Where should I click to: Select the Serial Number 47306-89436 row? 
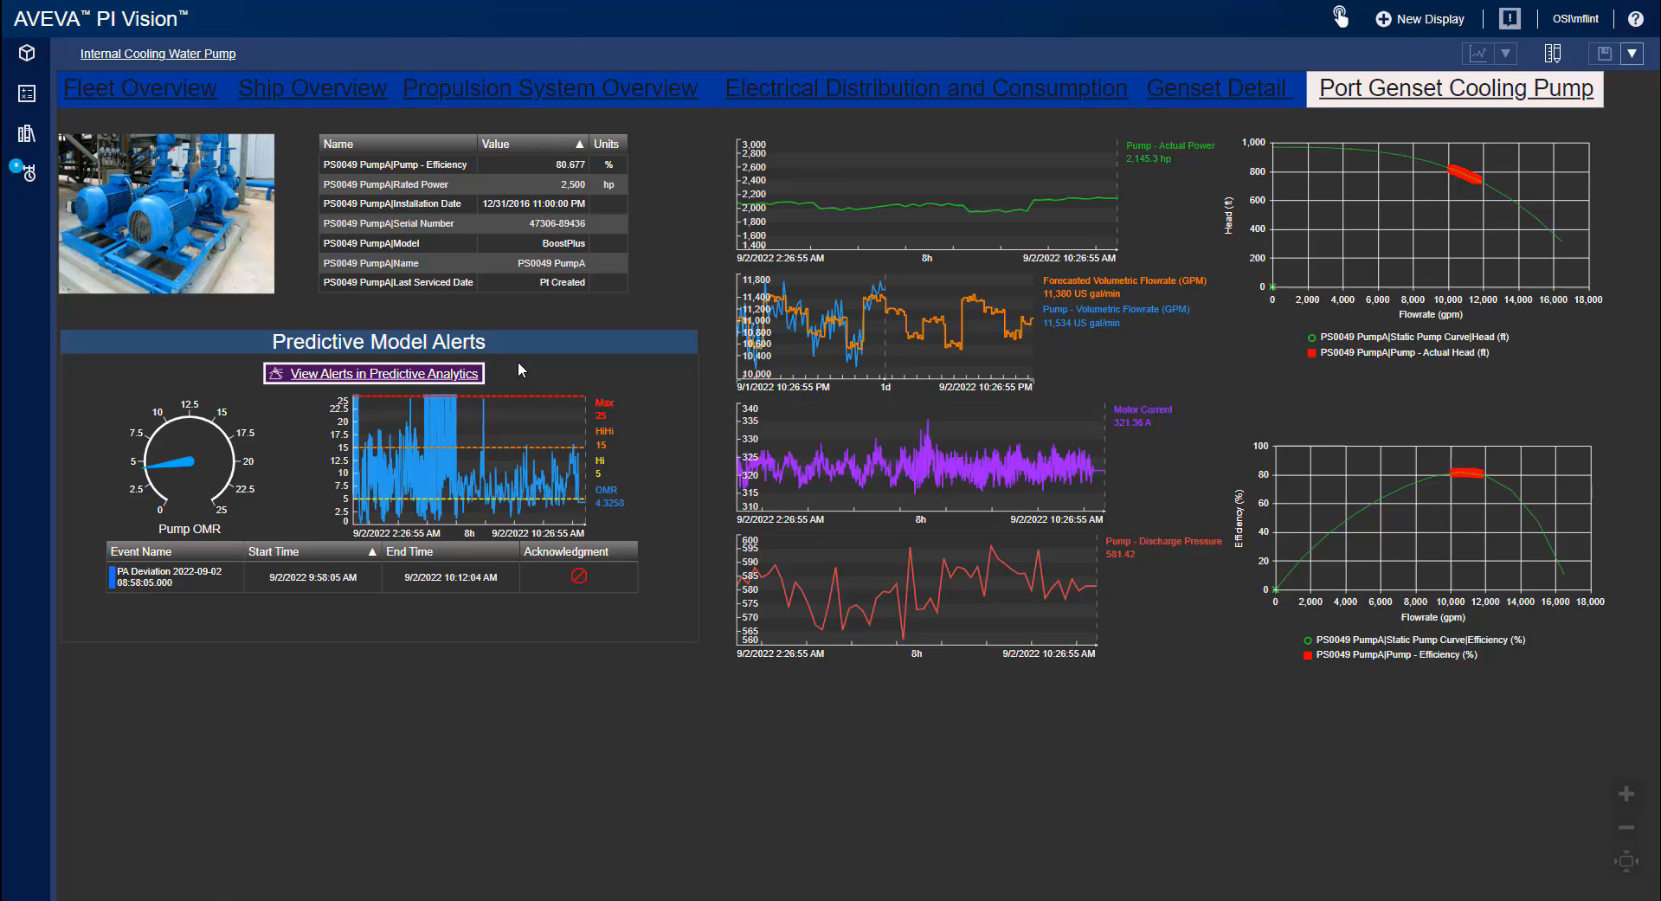coord(473,223)
